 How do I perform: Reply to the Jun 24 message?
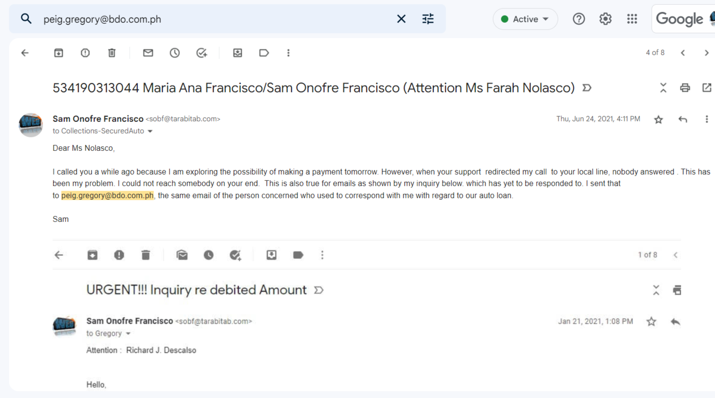(683, 119)
